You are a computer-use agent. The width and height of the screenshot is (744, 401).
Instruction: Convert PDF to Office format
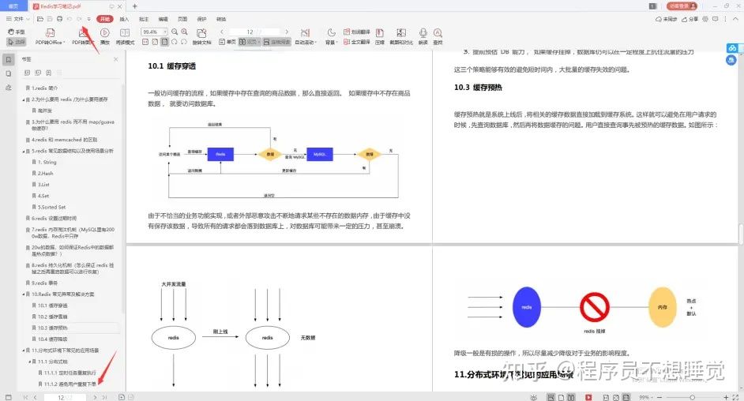[x=50, y=36]
